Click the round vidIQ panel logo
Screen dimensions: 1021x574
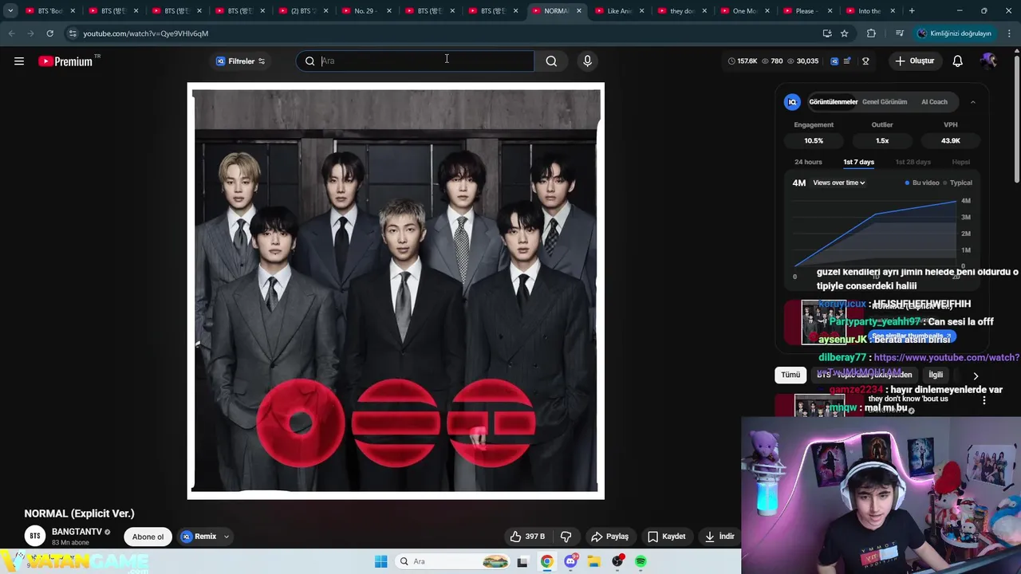(792, 102)
